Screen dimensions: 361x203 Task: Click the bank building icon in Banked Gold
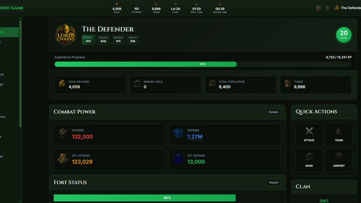click(137, 83)
